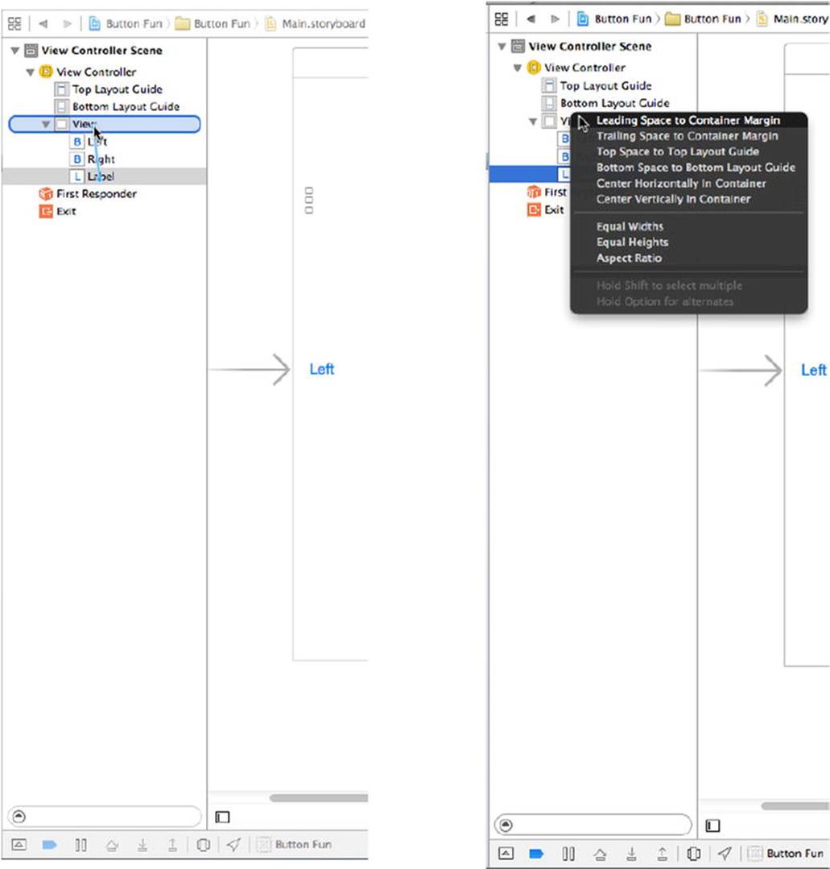Hide debug area in left screenshot toolbar
Image resolution: width=830 pixels, height=869 pixels.
coord(19,845)
